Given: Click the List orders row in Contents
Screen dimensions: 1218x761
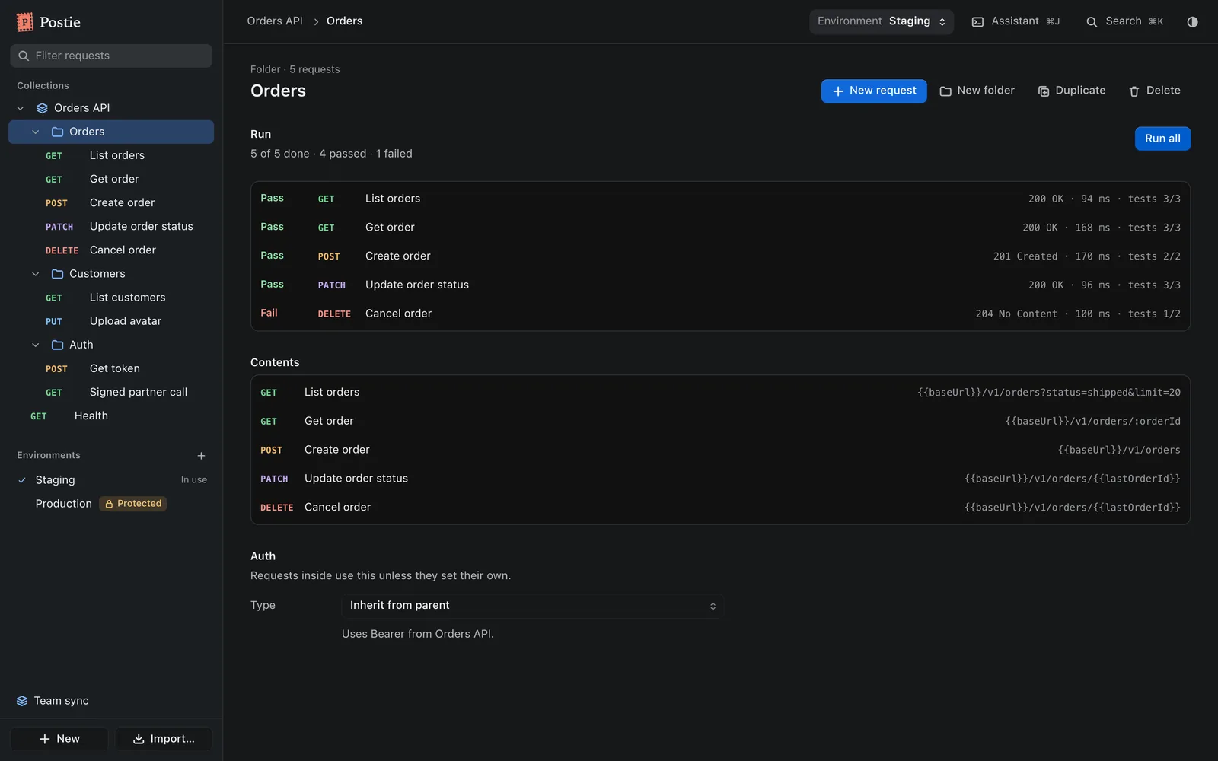Looking at the screenshot, I should click(720, 393).
